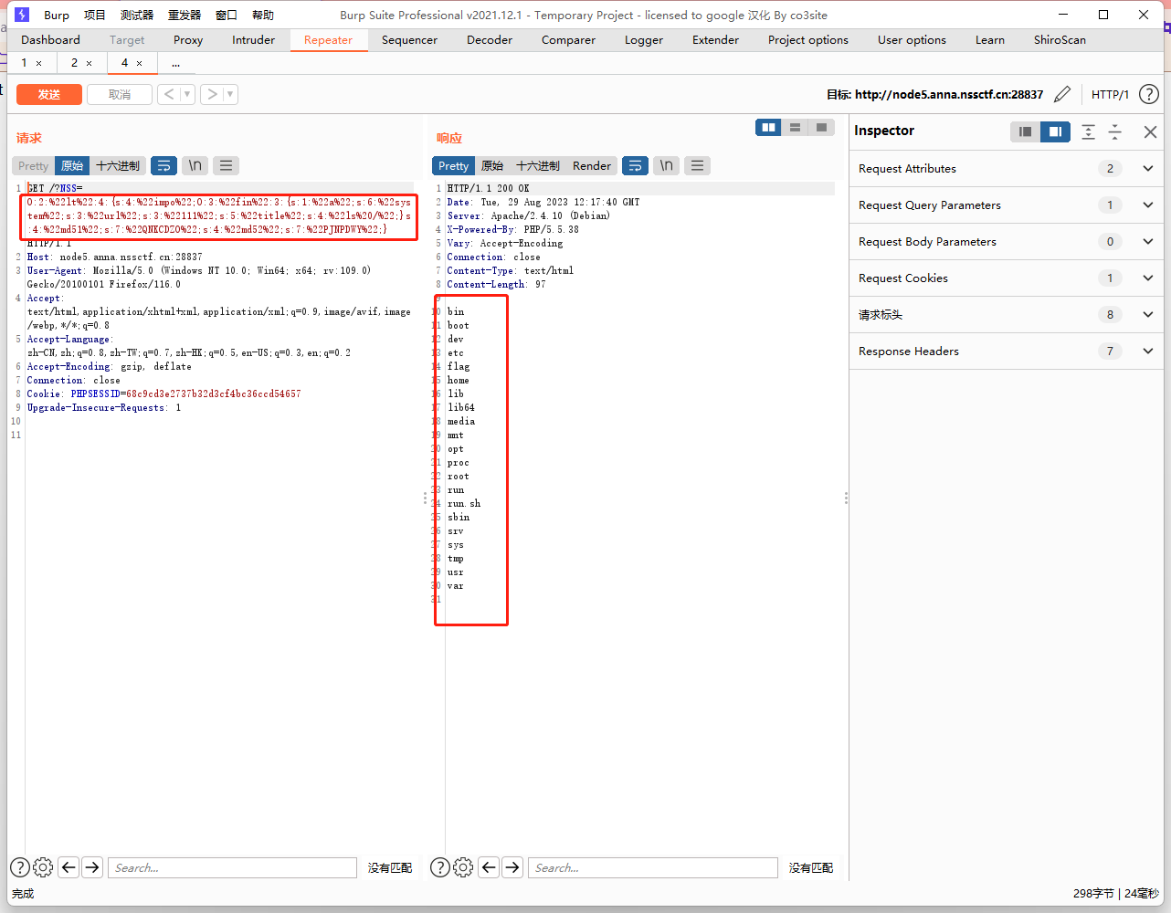Viewport: 1171px width, 913px height.
Task: Open response hamburger options menu
Action: point(697,165)
